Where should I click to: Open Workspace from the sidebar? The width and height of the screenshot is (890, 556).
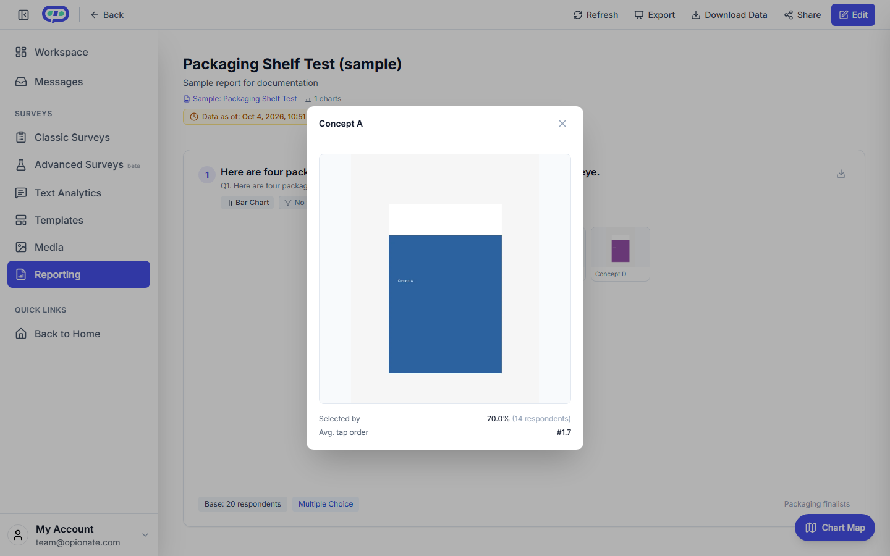78,52
